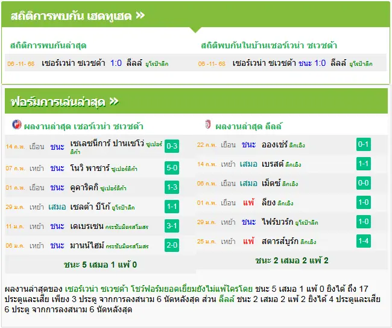Image resolution: width=392 pixels, height=328 pixels.
Task: Click the 1-4 score badge for สตารส์บูร์ก
Action: (x=363, y=241)
